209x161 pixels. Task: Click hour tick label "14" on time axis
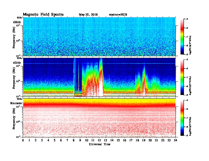112,140
